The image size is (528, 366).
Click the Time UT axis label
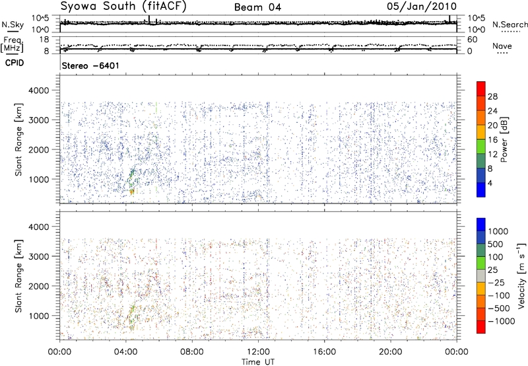pyautogui.click(x=258, y=362)
